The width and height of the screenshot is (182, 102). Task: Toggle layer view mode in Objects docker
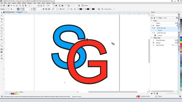(x=154, y=18)
